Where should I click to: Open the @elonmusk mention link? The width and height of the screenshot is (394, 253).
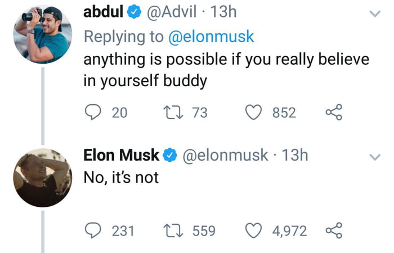[211, 37]
